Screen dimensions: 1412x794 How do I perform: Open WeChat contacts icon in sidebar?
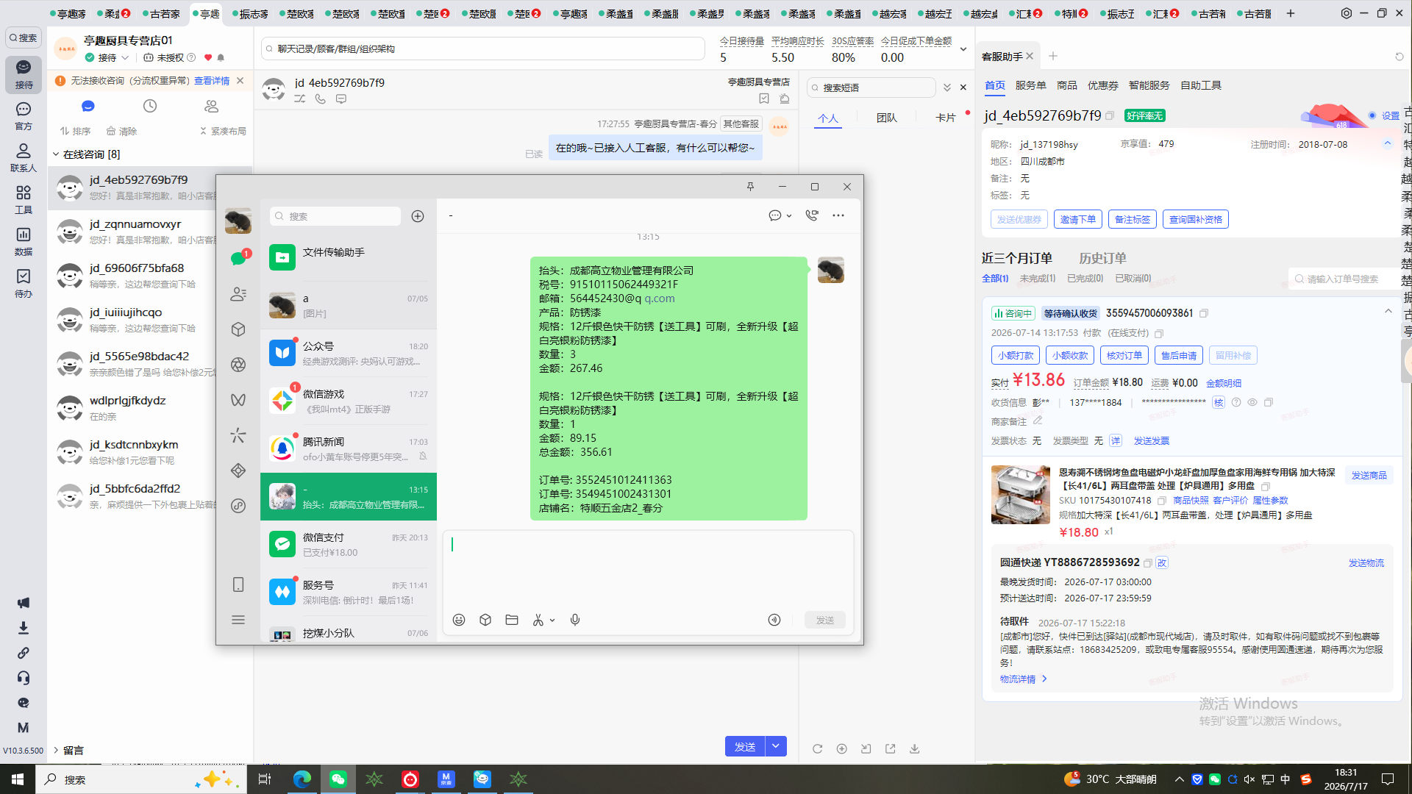[x=238, y=294]
